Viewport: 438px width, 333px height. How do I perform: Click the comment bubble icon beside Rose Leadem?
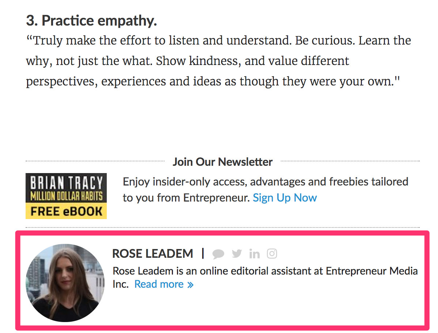tap(218, 254)
